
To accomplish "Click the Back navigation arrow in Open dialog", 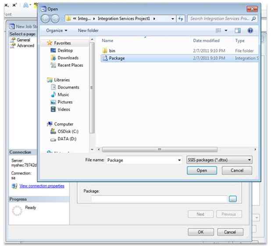I will [45, 18].
